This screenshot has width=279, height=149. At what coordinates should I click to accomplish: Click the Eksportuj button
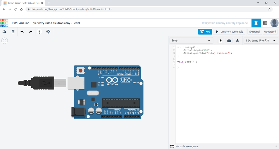(255, 32)
